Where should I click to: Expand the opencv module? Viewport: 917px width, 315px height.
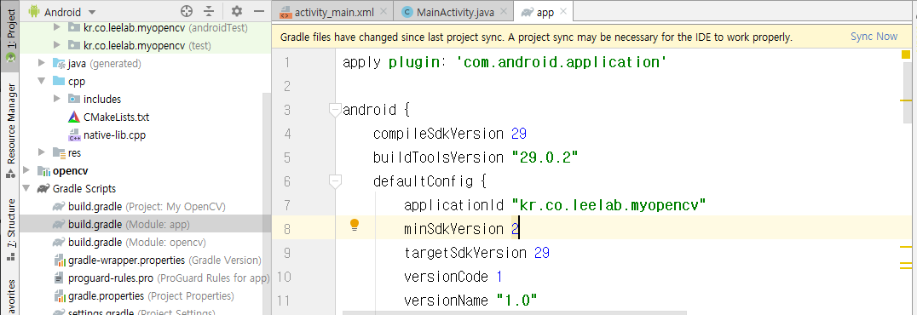point(26,170)
